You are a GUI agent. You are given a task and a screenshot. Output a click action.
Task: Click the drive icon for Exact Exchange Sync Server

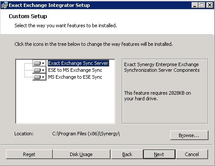pyautogui.click(x=37, y=63)
